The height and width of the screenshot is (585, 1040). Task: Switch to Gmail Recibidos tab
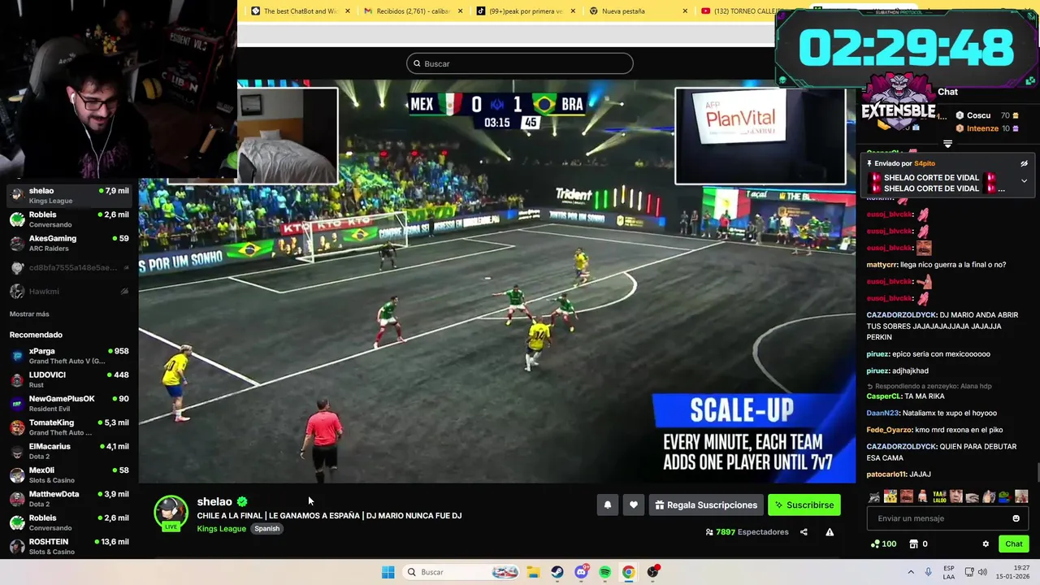[x=413, y=11]
